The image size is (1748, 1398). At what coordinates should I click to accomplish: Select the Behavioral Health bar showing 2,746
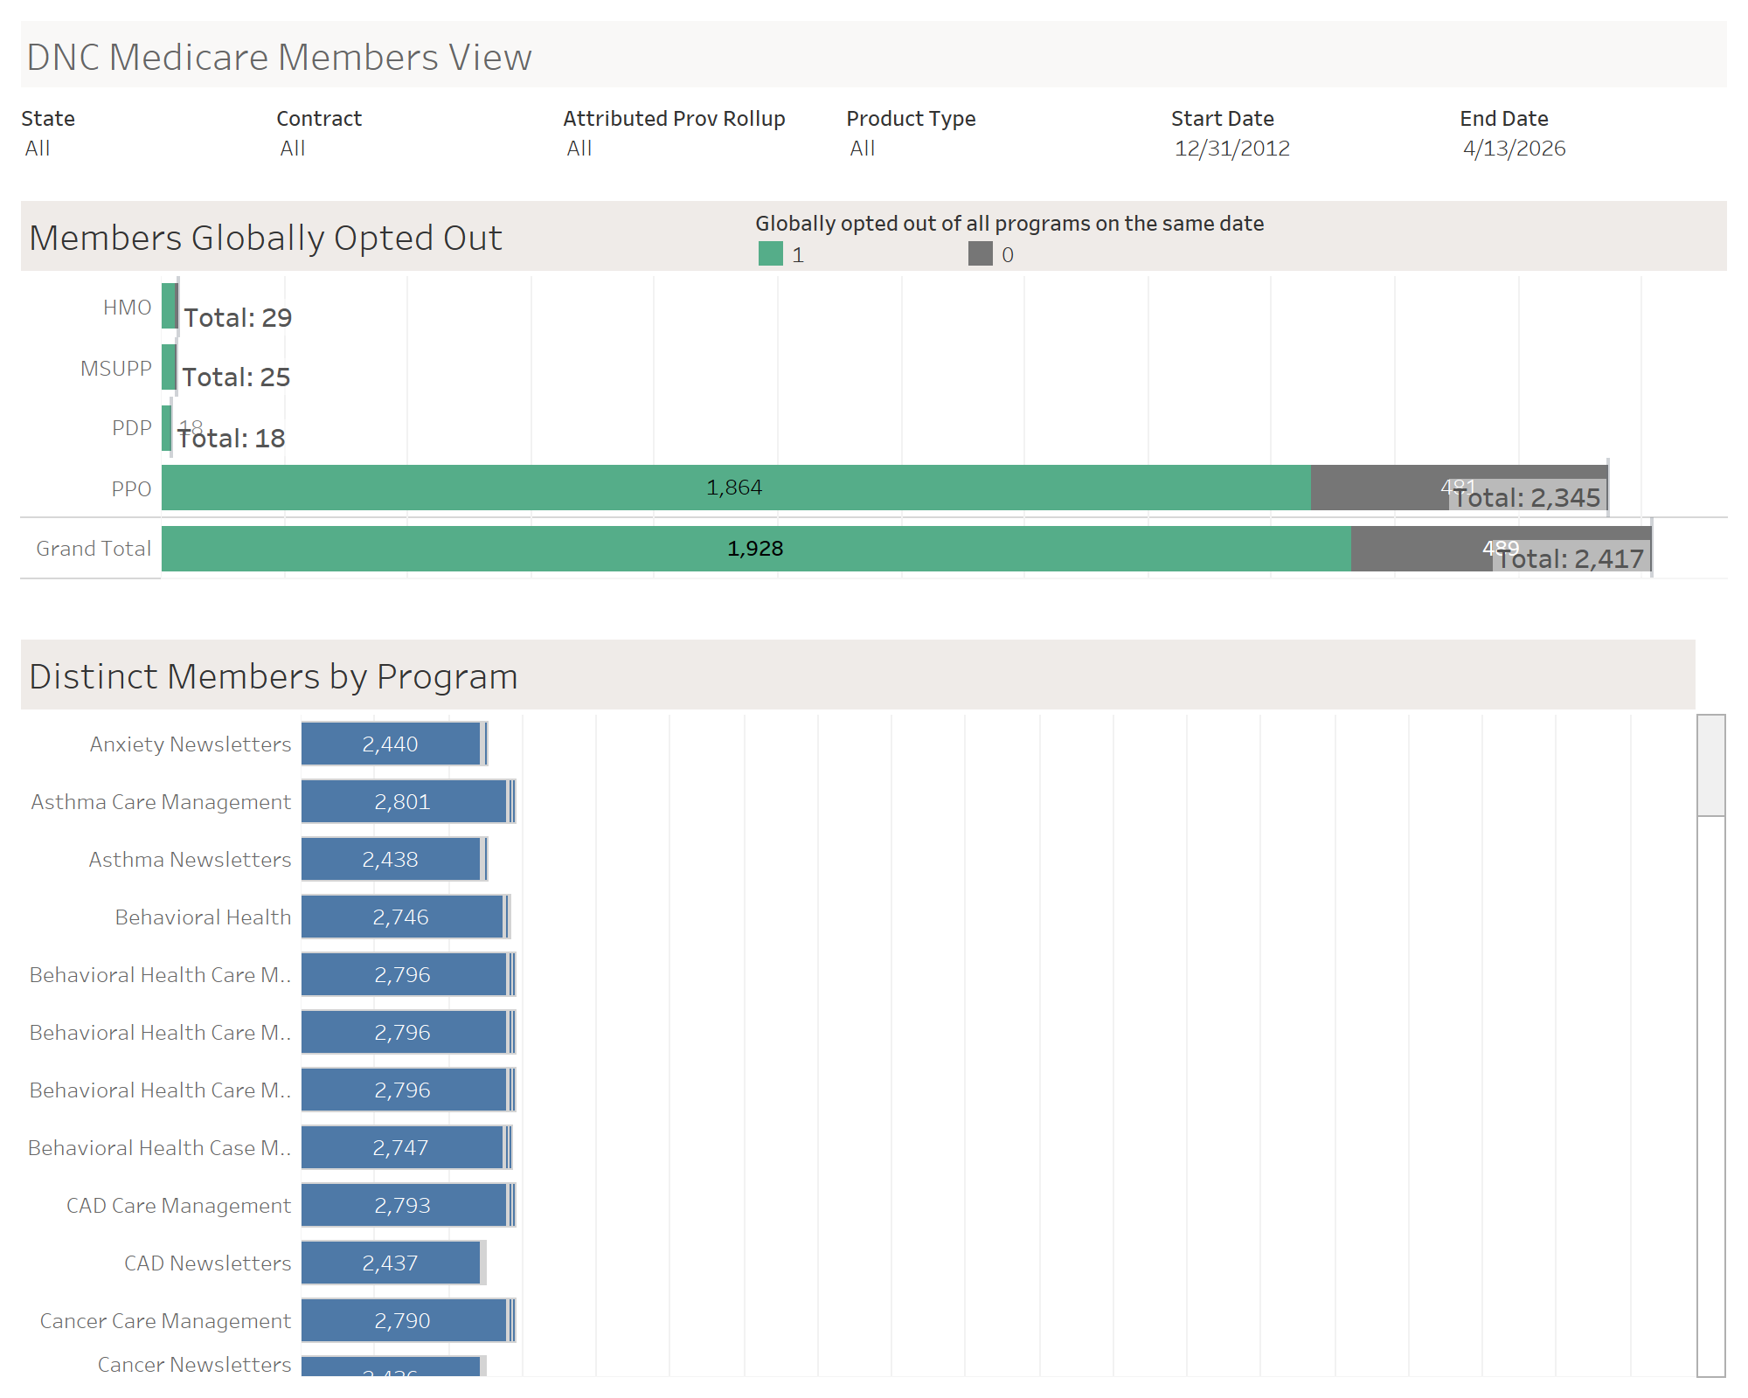point(402,917)
